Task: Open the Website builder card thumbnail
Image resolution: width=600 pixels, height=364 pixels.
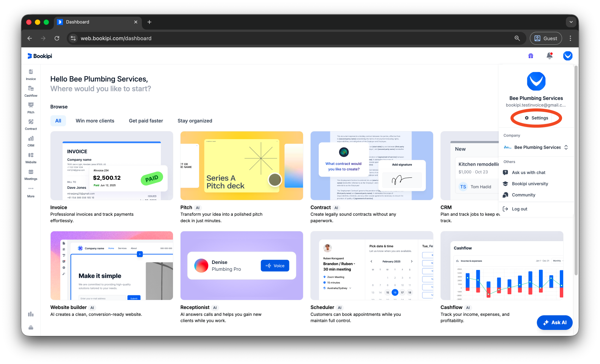Action: (112, 265)
